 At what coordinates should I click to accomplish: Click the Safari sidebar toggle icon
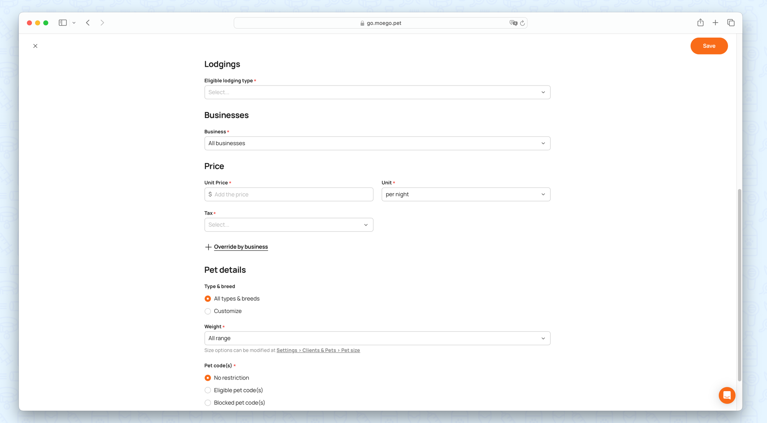(63, 23)
